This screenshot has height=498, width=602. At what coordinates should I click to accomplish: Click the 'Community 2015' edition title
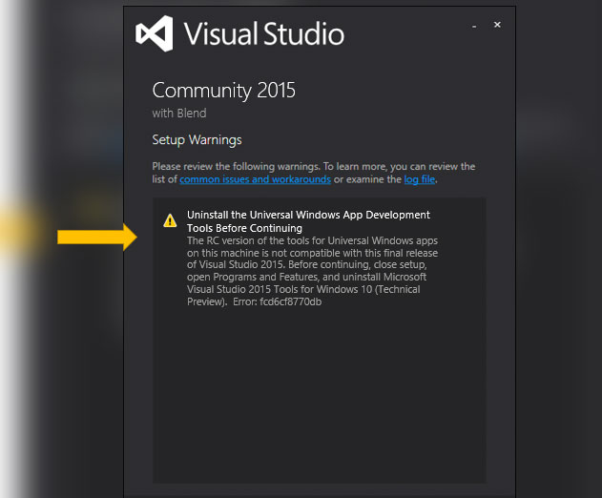coord(224,91)
